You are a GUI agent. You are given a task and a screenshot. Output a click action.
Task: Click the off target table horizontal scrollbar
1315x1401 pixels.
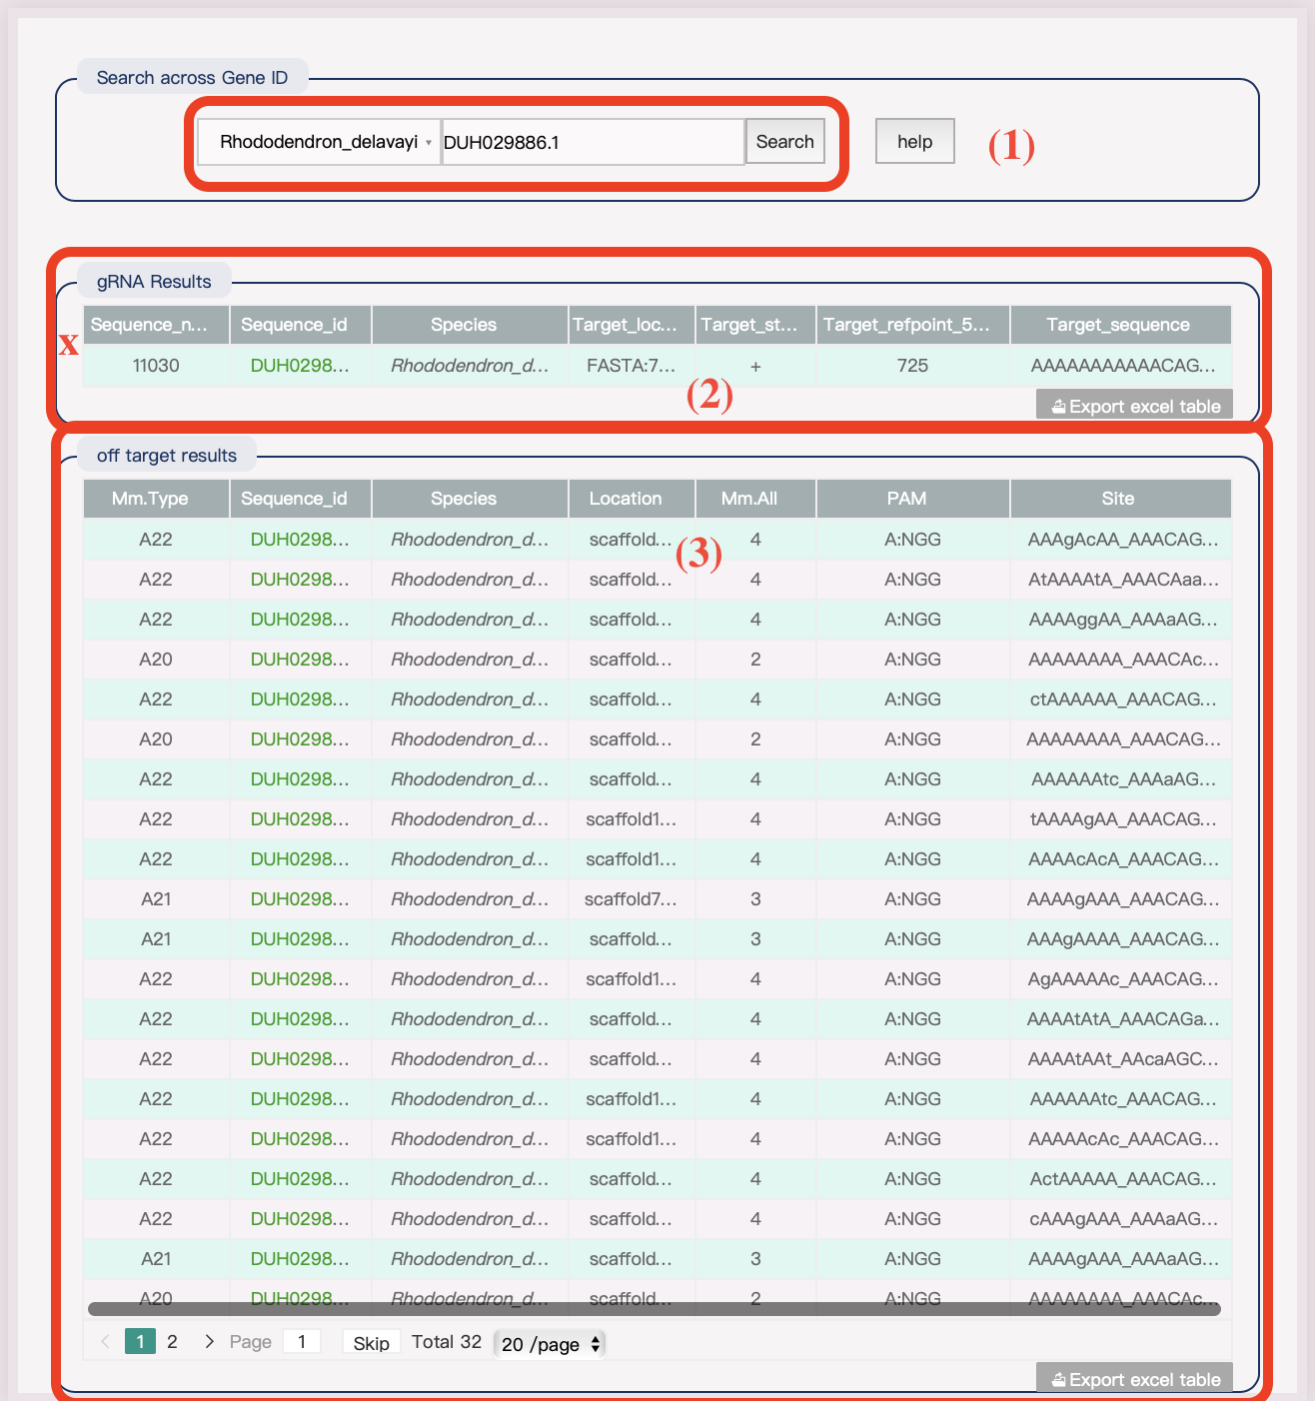[x=655, y=1309]
